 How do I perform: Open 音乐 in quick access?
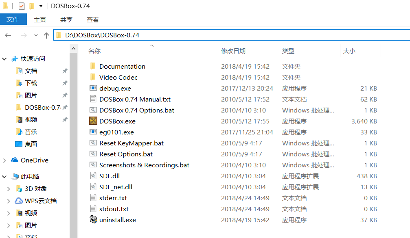(31, 132)
